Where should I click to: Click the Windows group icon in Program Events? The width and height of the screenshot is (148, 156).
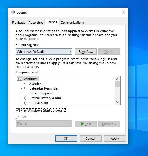(x=20, y=79)
